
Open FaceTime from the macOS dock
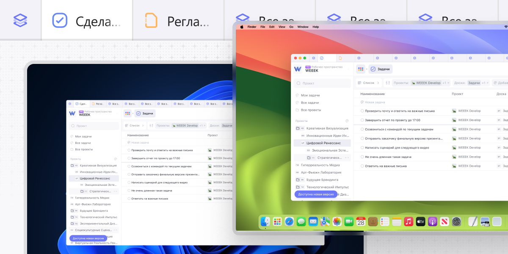[x=349, y=221]
